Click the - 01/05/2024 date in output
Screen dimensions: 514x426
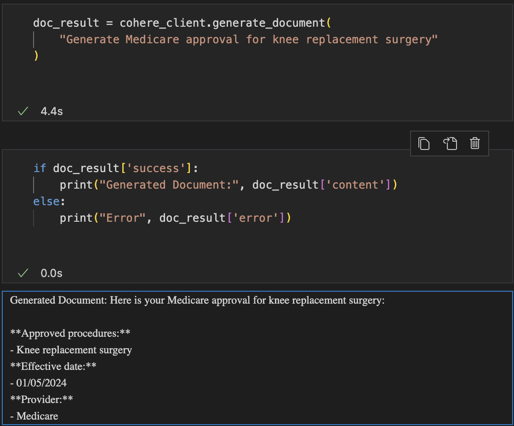click(x=38, y=383)
